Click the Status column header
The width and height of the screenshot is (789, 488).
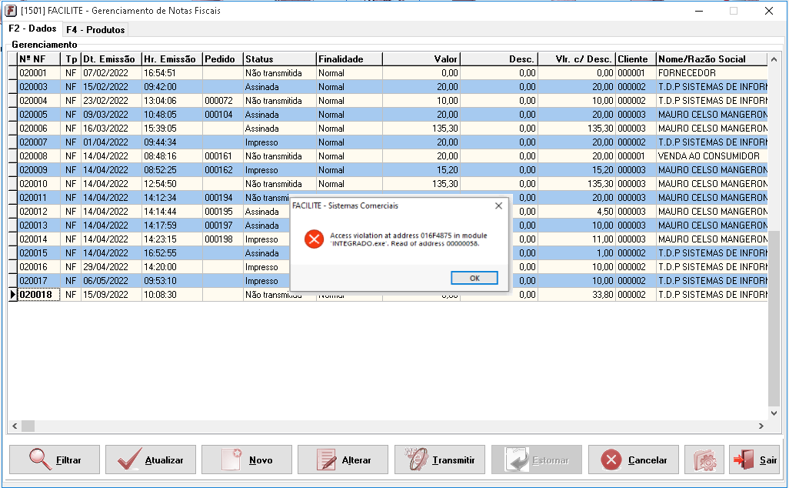click(x=279, y=59)
